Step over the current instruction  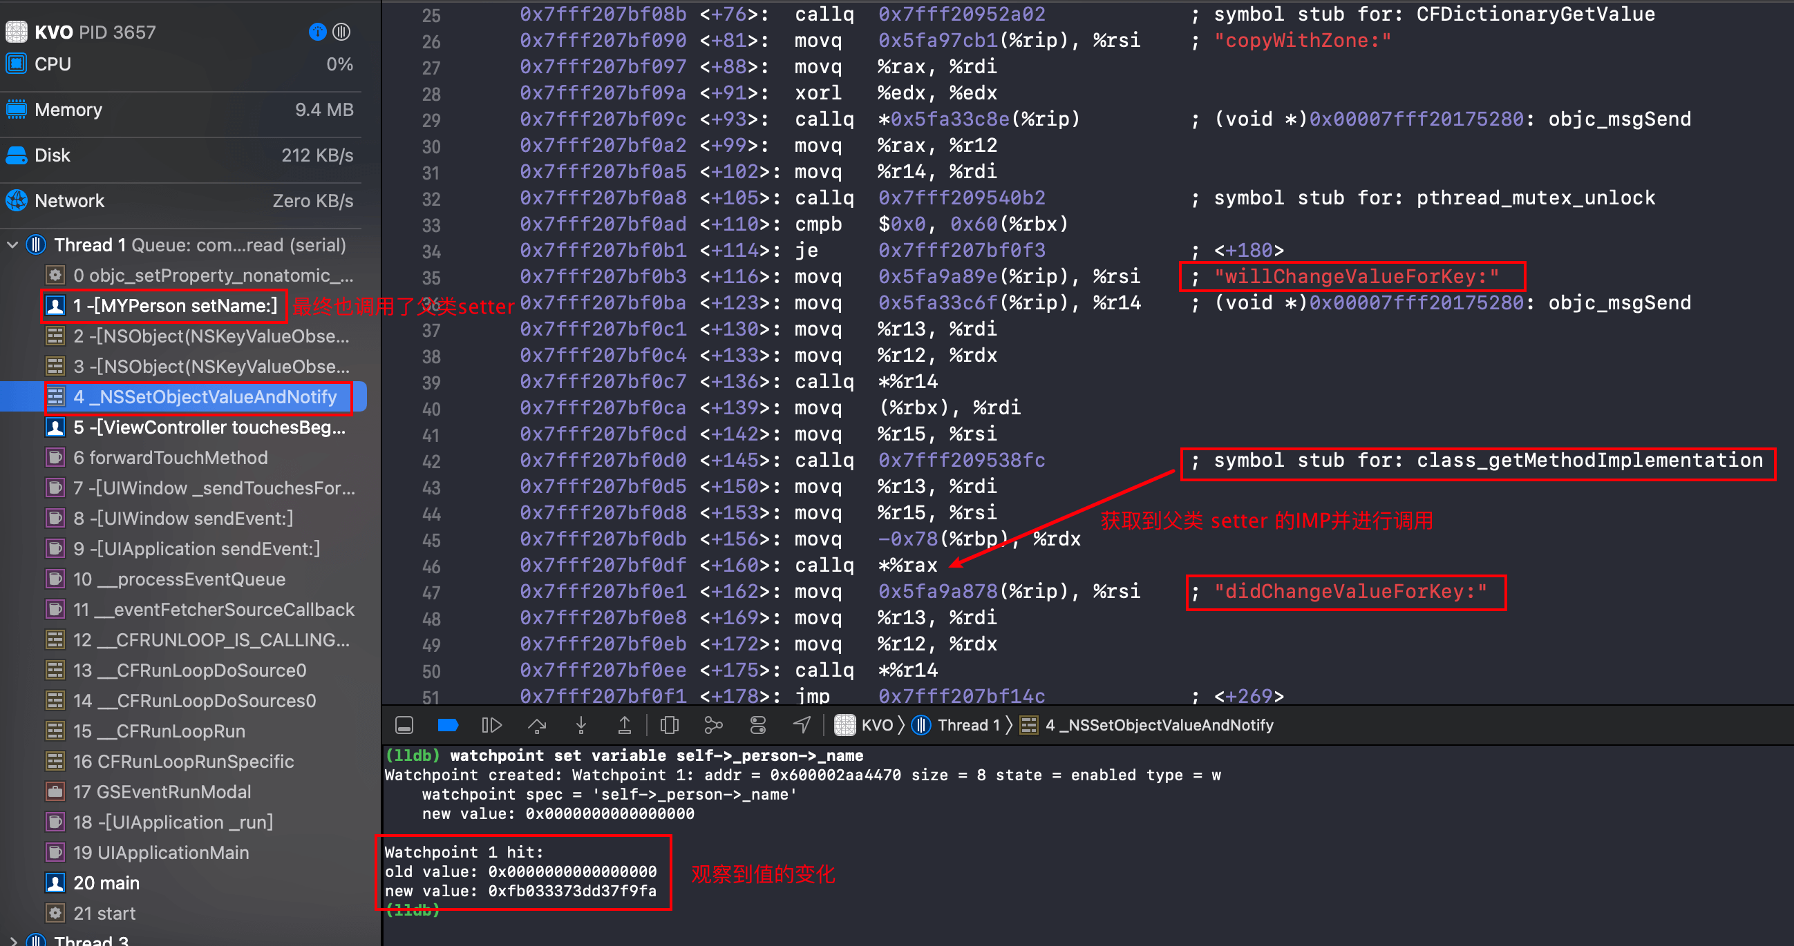[536, 725]
